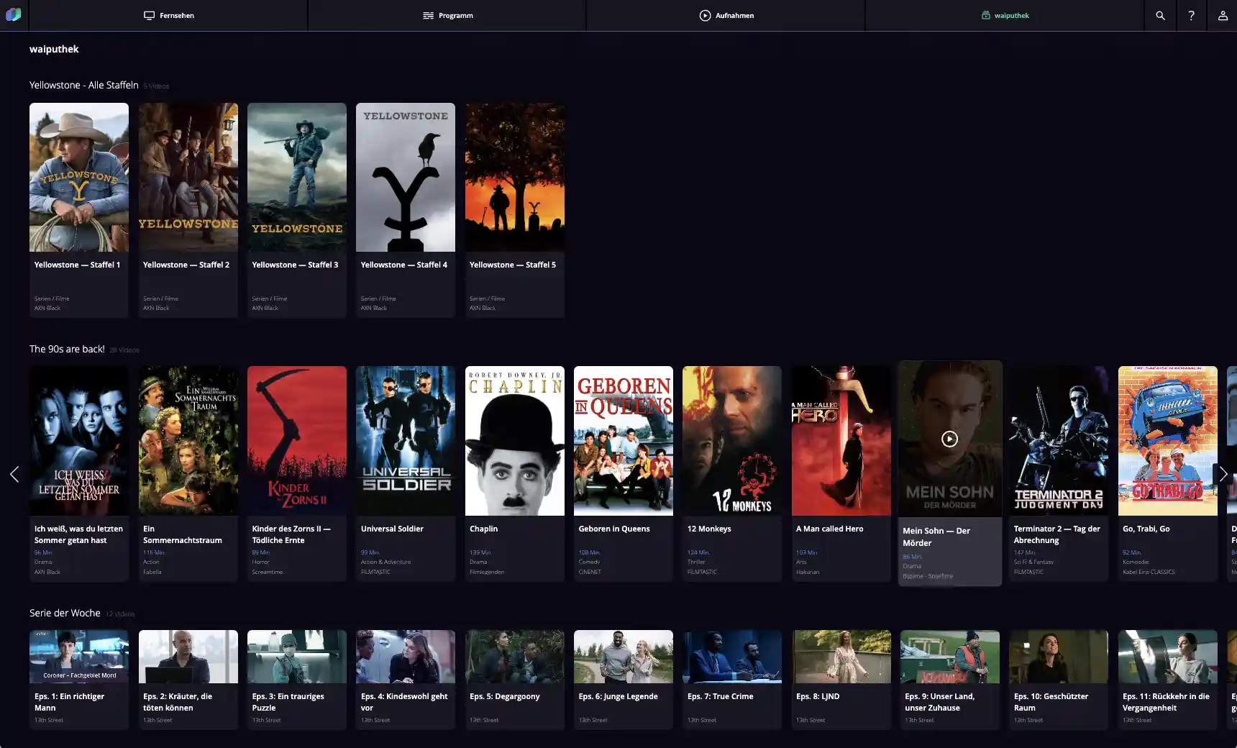1237x748 pixels.
Task: Open Terminator 2 Judgment Day poster
Action: [x=1059, y=441]
